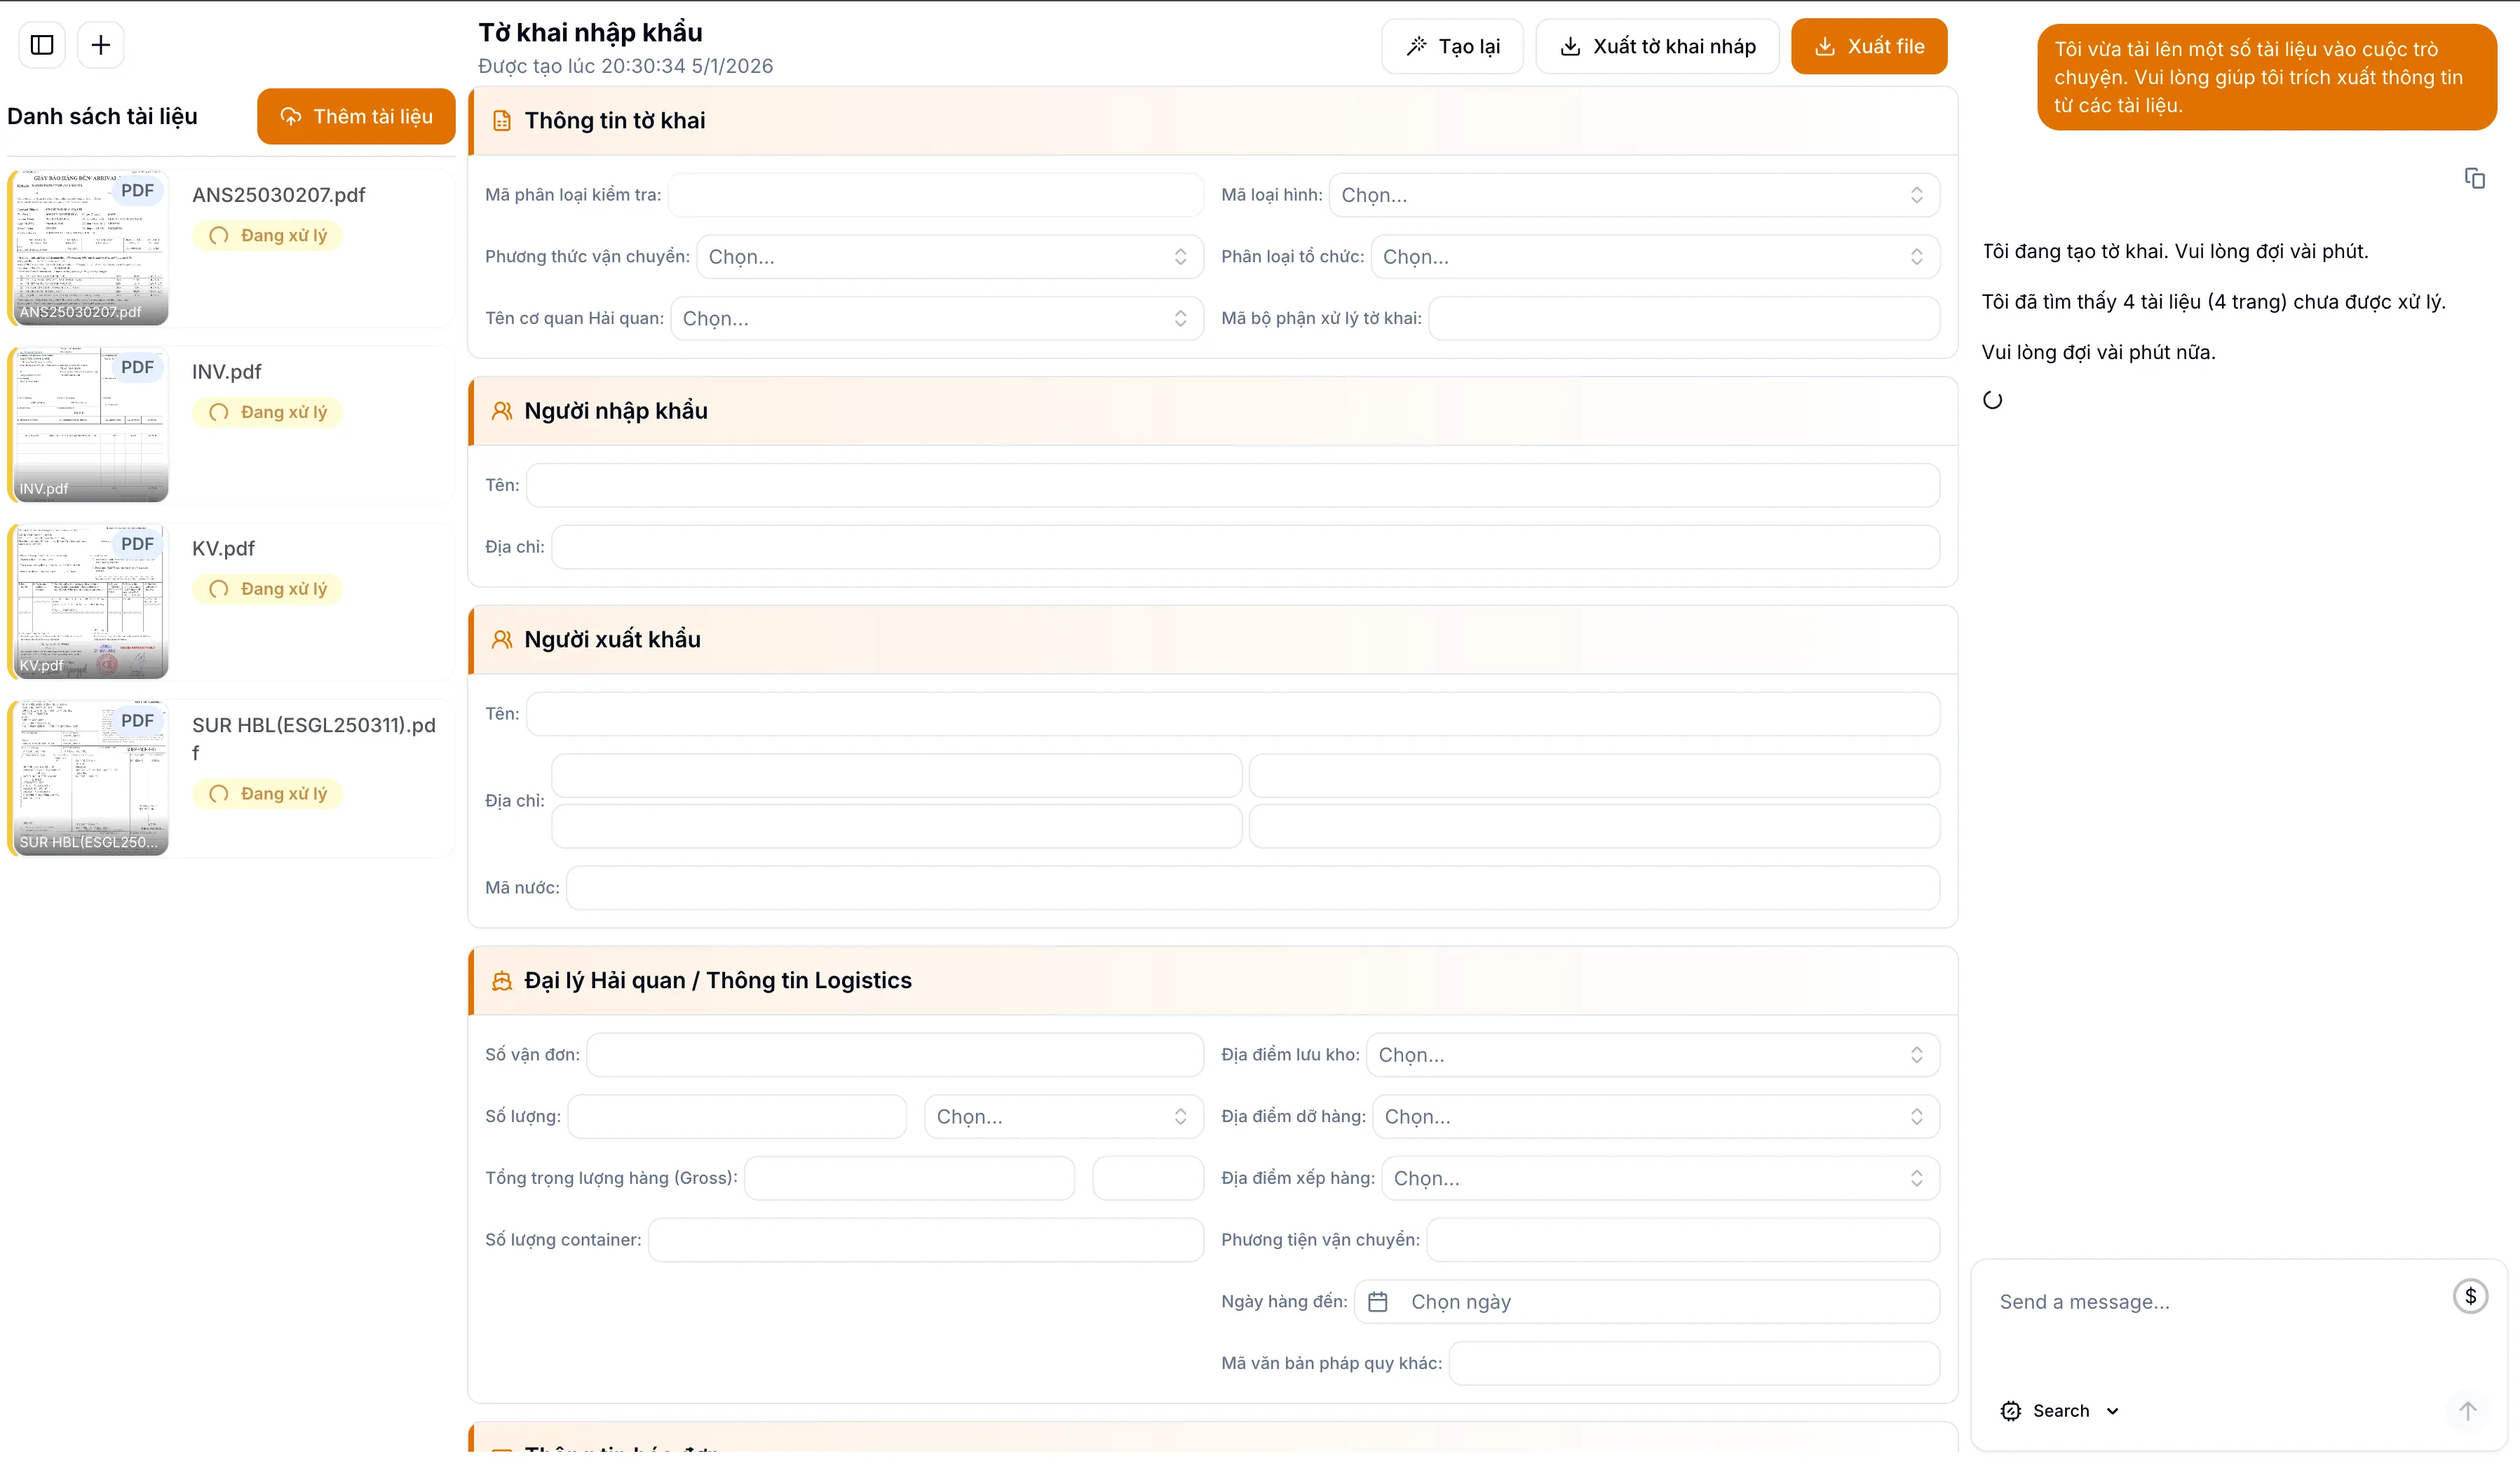Click the dollar sign icon in message box

[x=2470, y=1297]
